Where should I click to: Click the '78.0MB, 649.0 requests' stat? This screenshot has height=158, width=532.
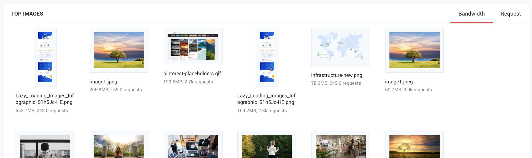point(336,83)
